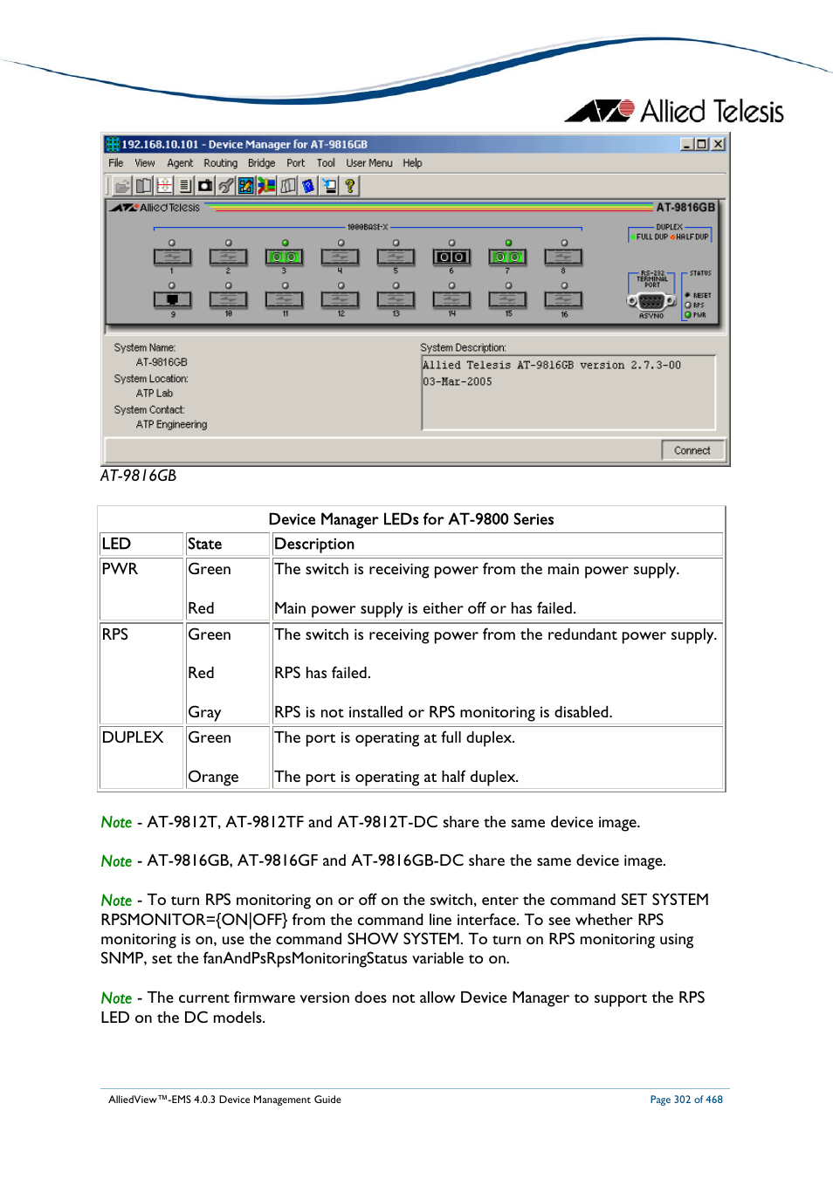Click the RESET button on device
Screen dimensions: 833x1179
pos(688,296)
